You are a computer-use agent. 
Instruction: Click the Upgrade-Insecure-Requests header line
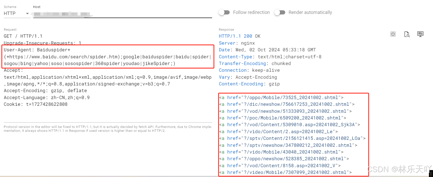tap(42, 43)
